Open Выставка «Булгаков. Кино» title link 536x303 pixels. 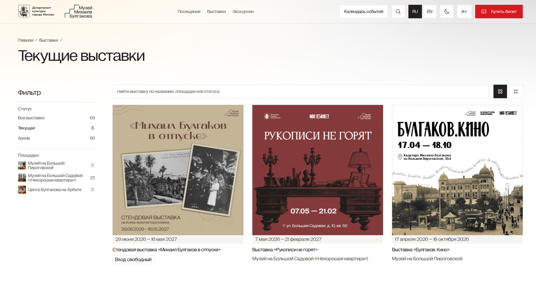[x=420, y=249]
